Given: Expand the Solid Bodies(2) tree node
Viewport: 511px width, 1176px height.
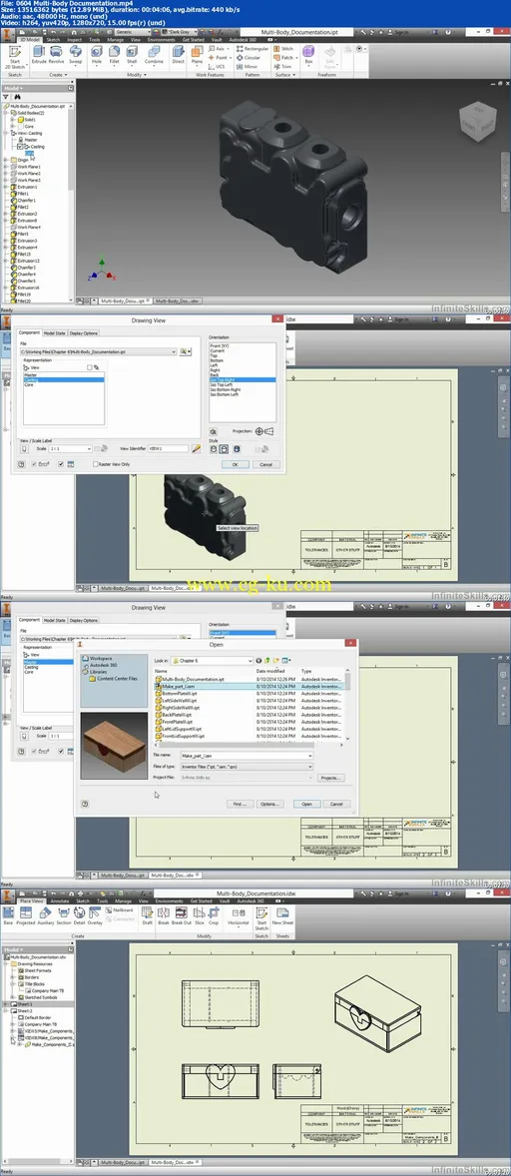Looking at the screenshot, I should click(5, 113).
